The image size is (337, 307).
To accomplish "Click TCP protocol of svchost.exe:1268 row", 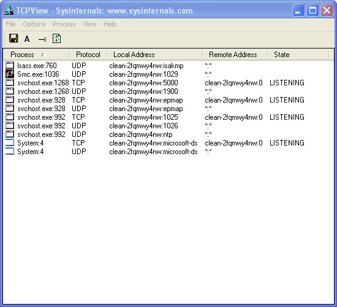I will 78,83.
